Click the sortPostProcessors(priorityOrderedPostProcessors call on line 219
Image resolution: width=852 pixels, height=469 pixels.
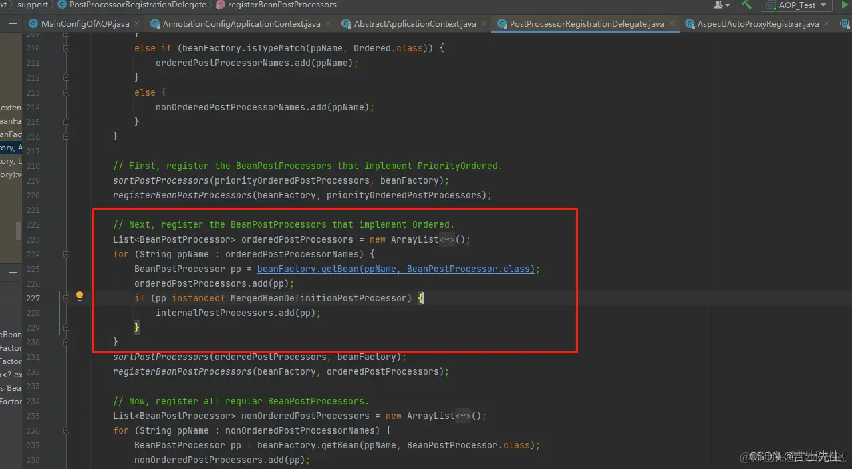[x=281, y=180]
